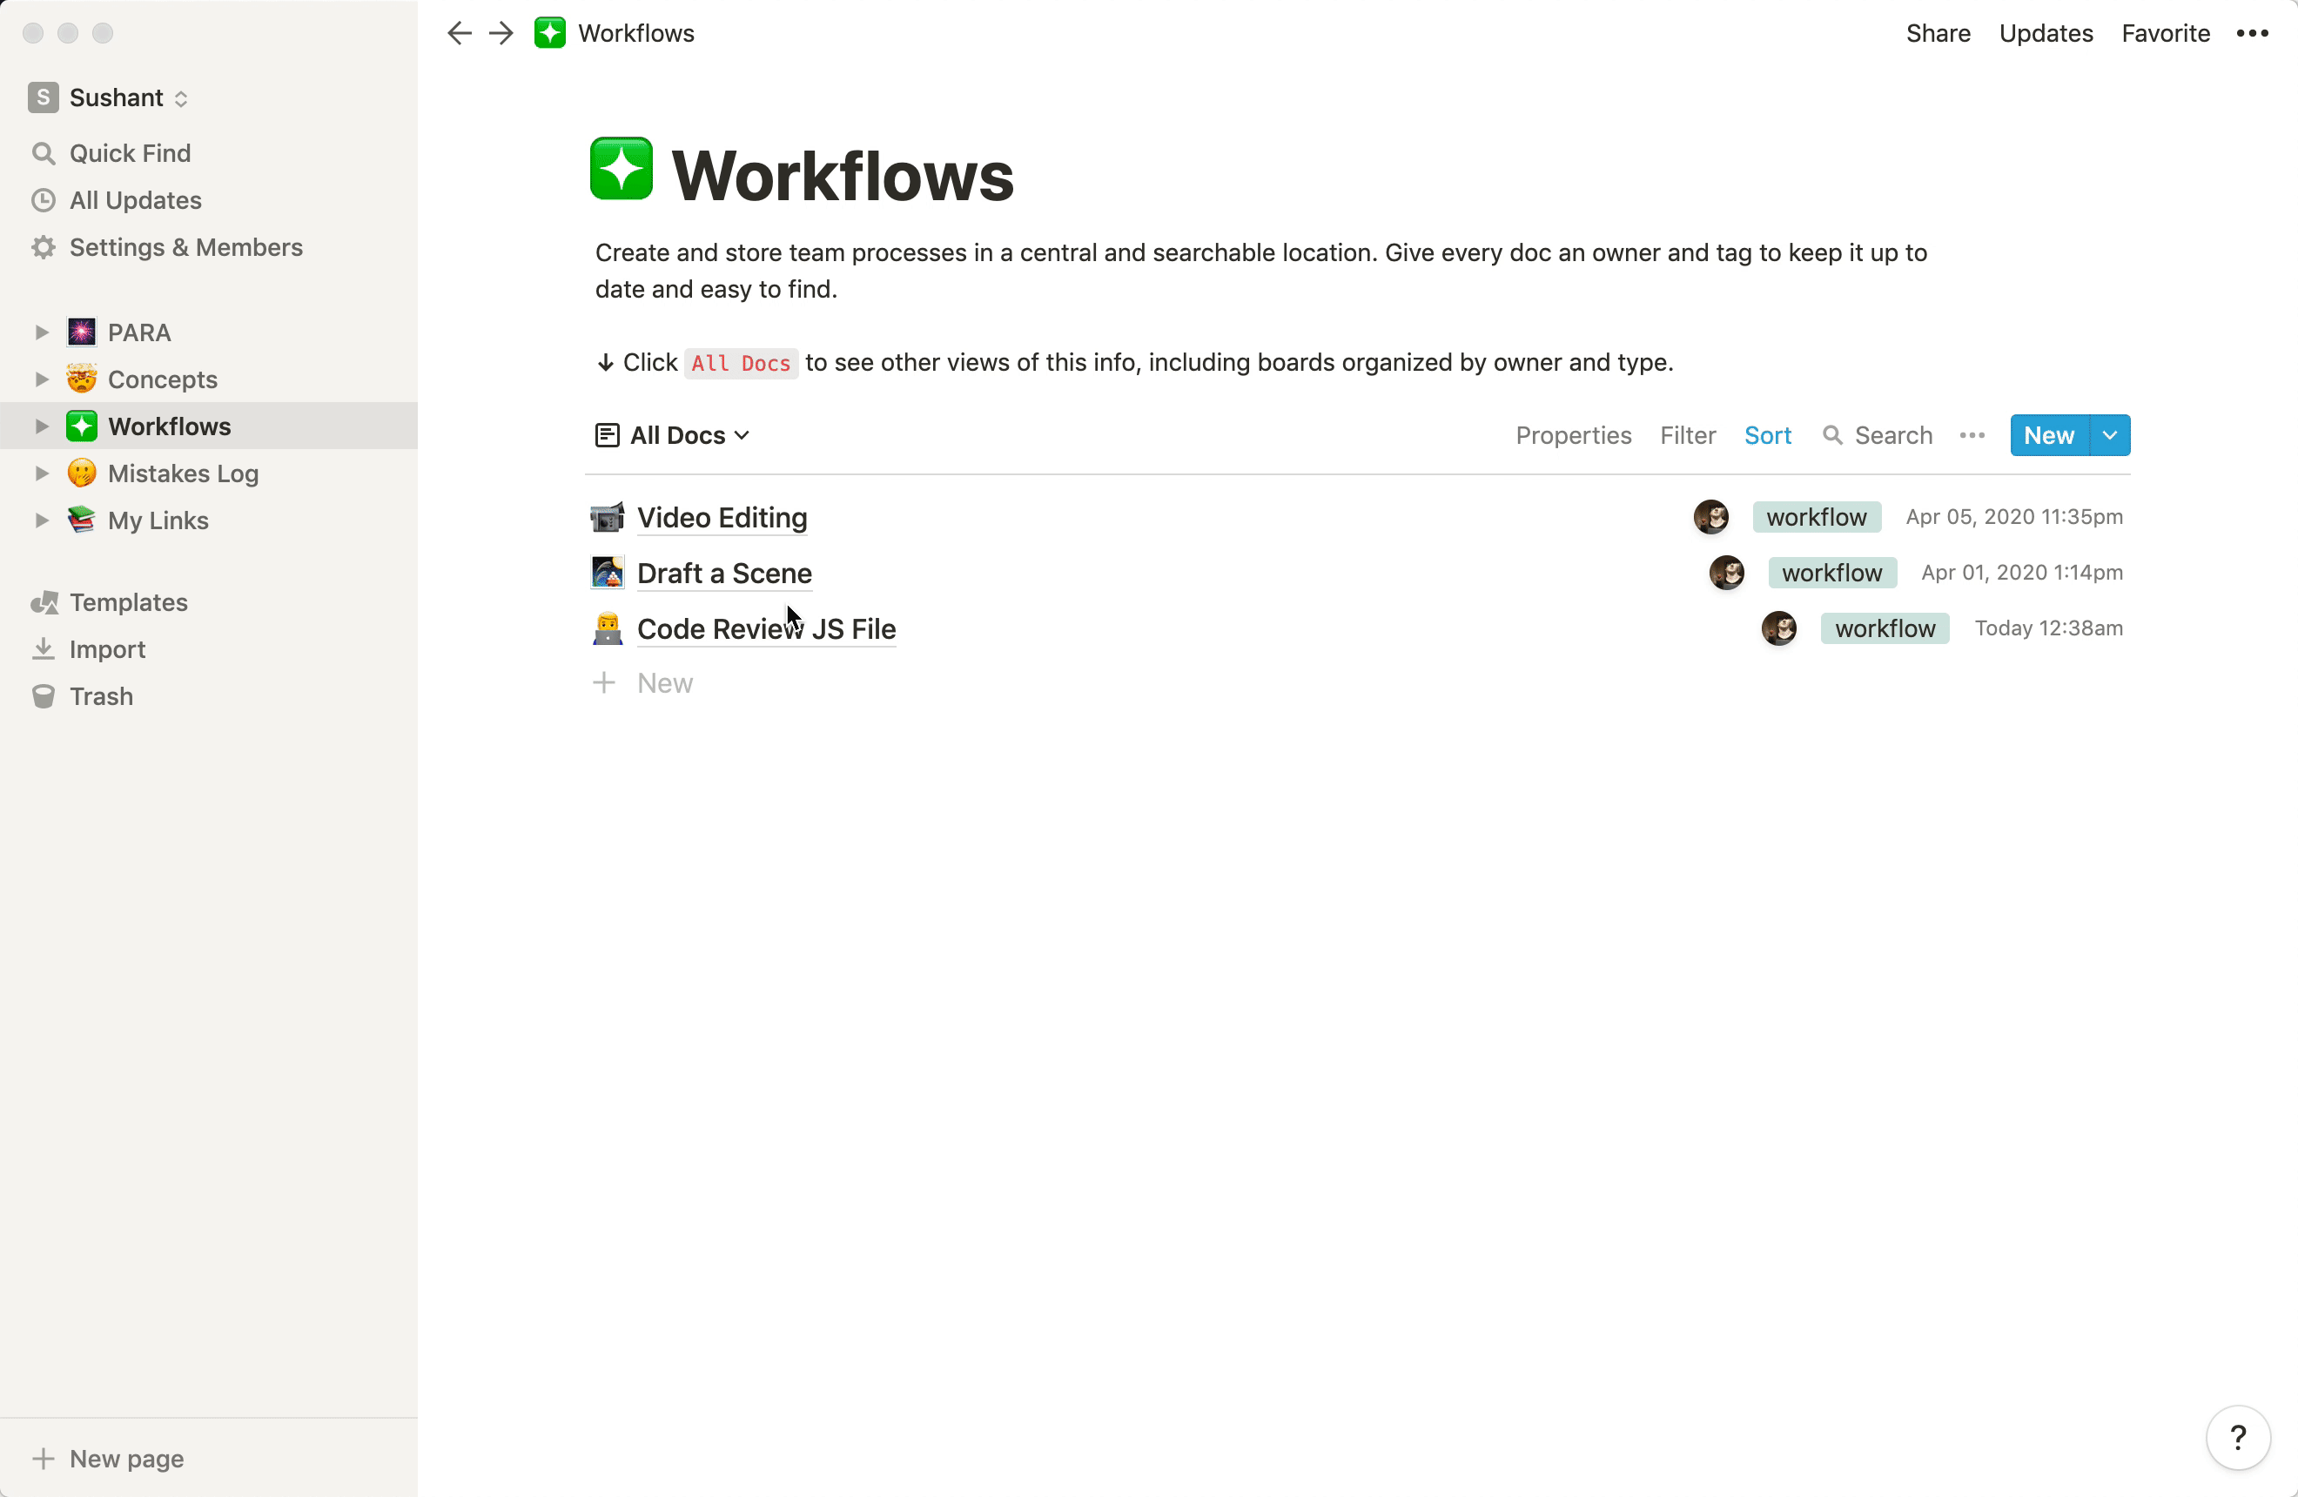
Task: Open Quick Find search icon
Action: coord(44,152)
